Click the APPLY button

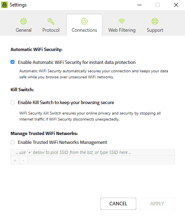click(x=157, y=204)
